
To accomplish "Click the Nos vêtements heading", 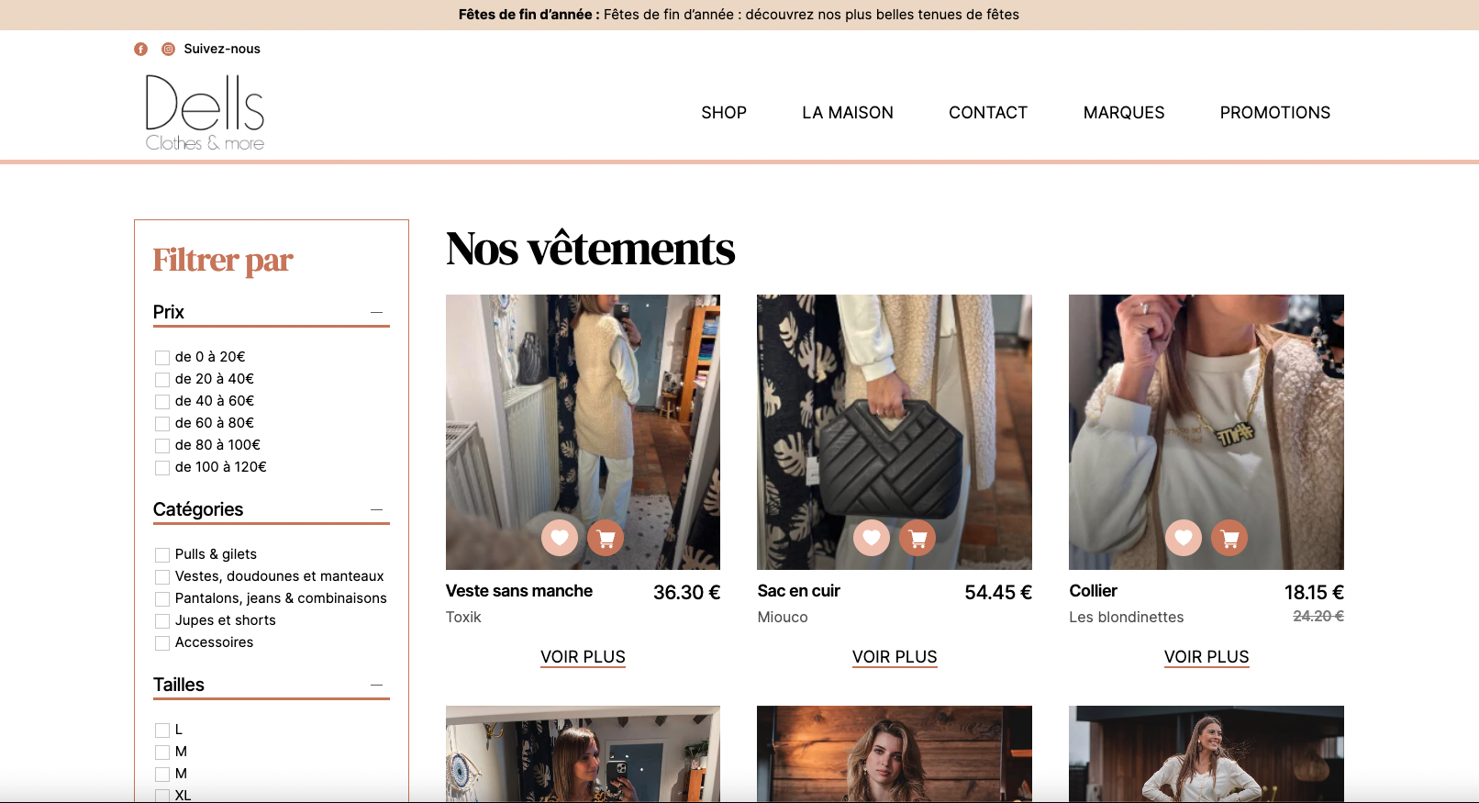I will pyautogui.click(x=590, y=249).
